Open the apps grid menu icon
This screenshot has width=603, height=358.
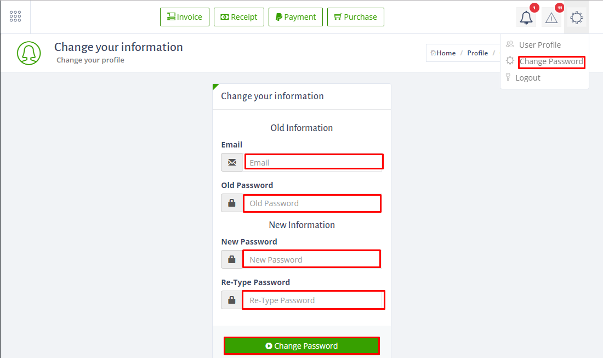pyautogui.click(x=15, y=16)
